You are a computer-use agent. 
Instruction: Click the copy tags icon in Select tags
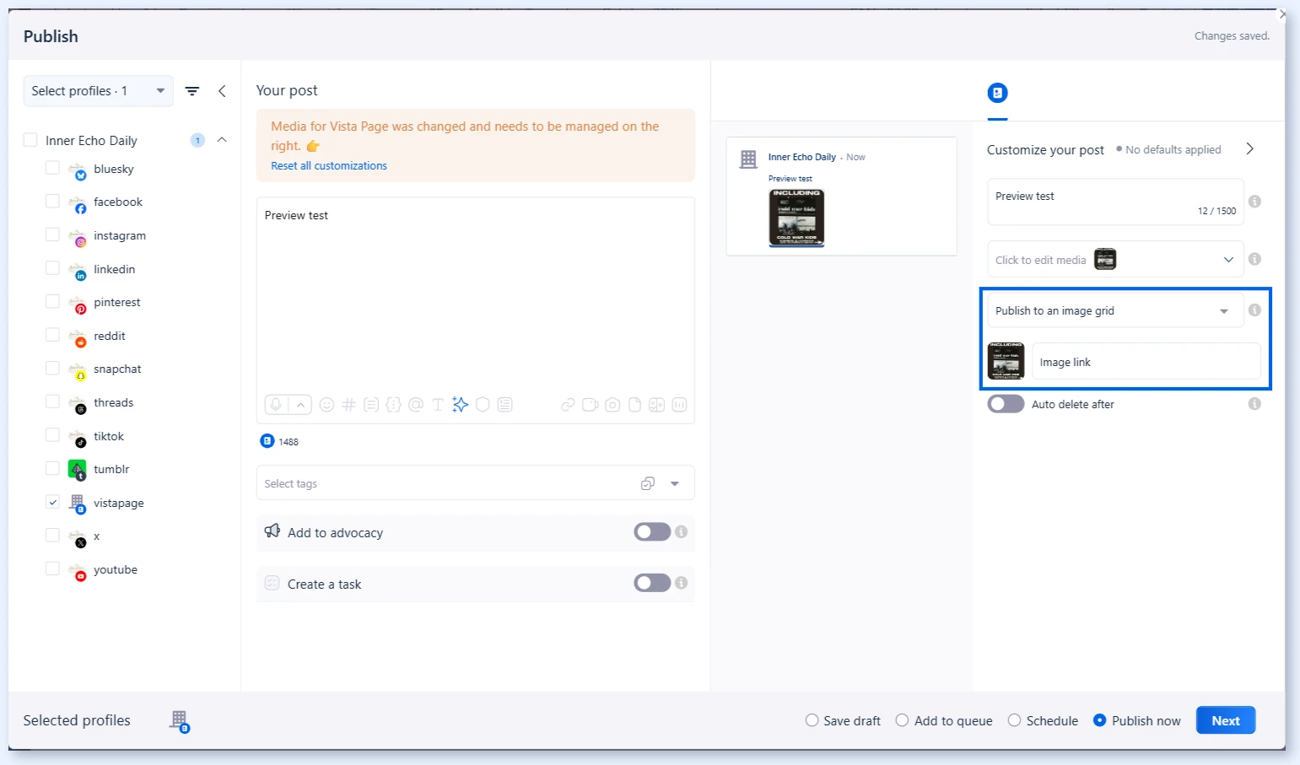pyautogui.click(x=648, y=483)
